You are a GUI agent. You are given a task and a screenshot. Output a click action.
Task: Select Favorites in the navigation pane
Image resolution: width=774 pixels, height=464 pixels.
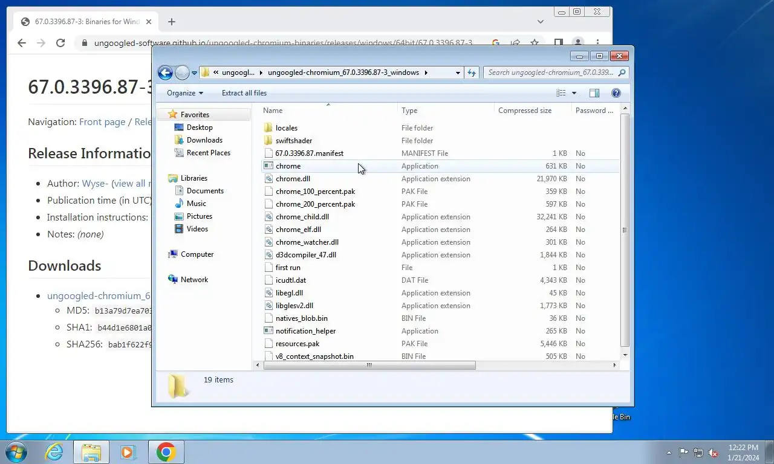pos(195,115)
